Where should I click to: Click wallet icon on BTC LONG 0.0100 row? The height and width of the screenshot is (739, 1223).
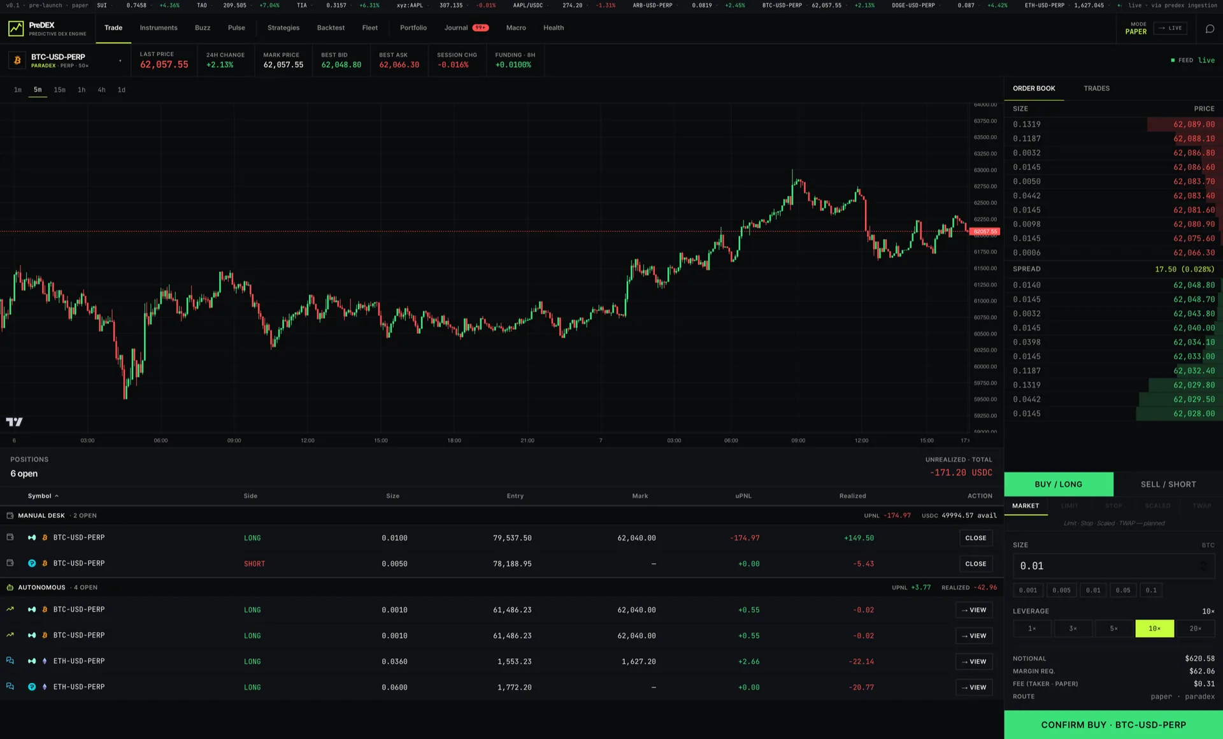10,538
